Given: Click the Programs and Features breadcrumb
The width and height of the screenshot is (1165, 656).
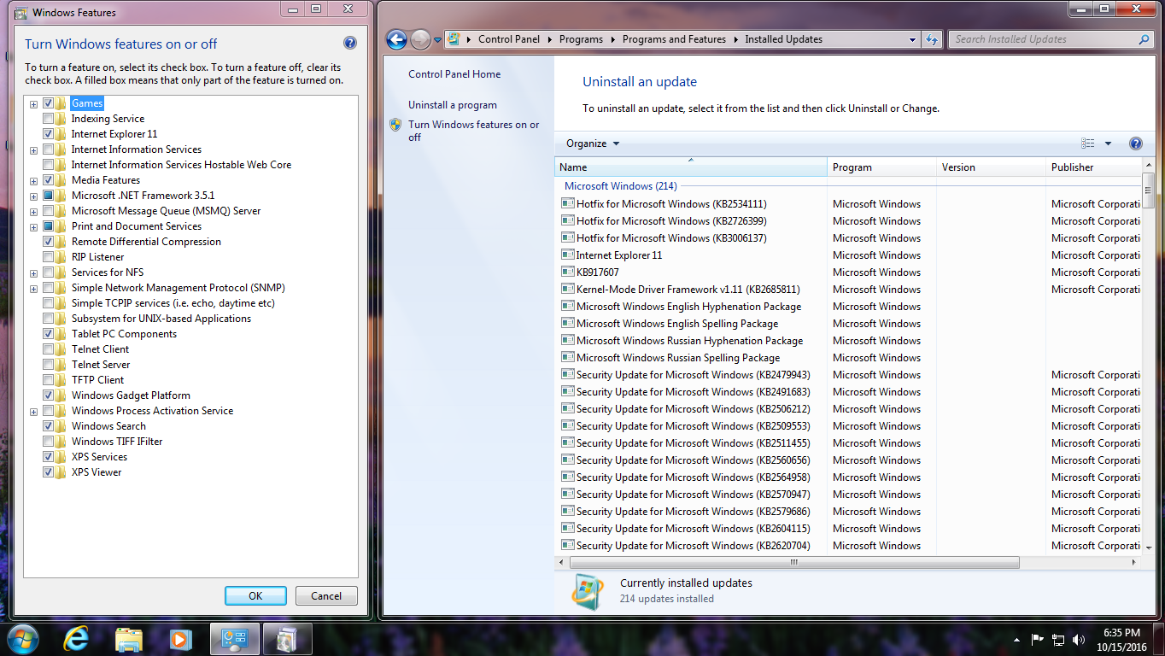Looking at the screenshot, I should coord(674,39).
